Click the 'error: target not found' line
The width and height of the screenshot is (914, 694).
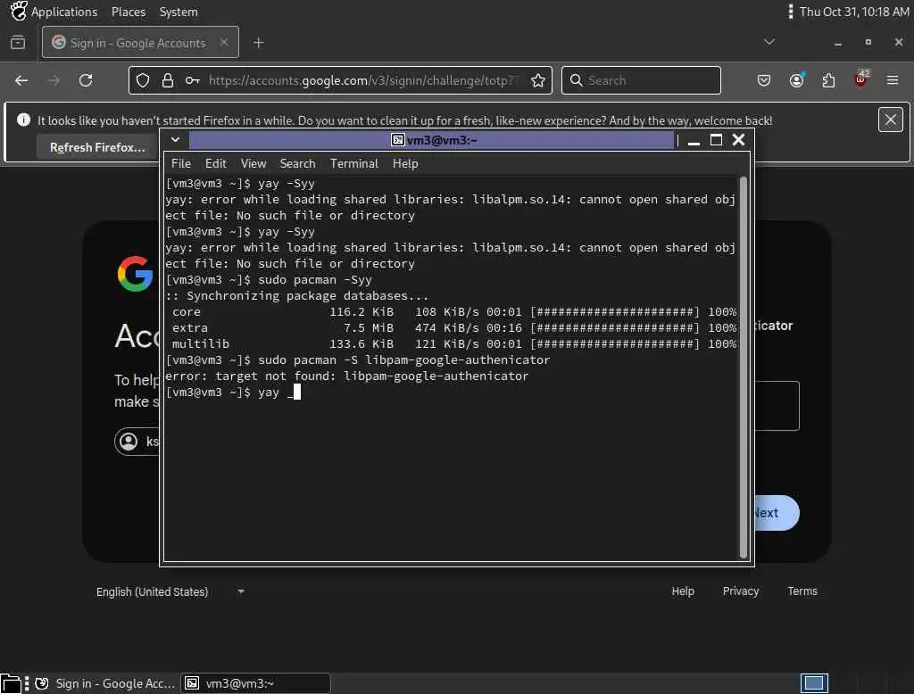(x=347, y=376)
